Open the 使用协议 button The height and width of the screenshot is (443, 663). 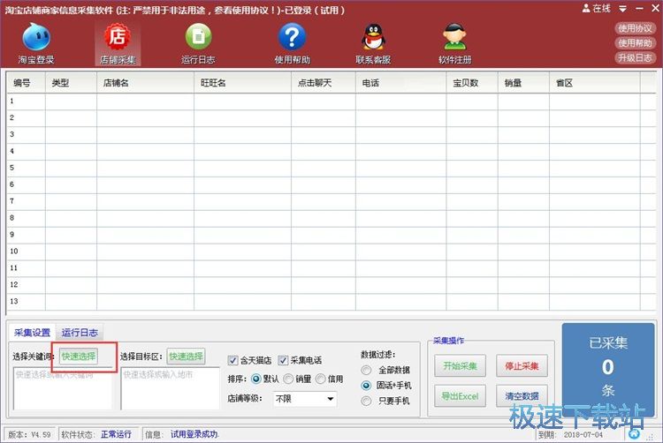click(635, 28)
